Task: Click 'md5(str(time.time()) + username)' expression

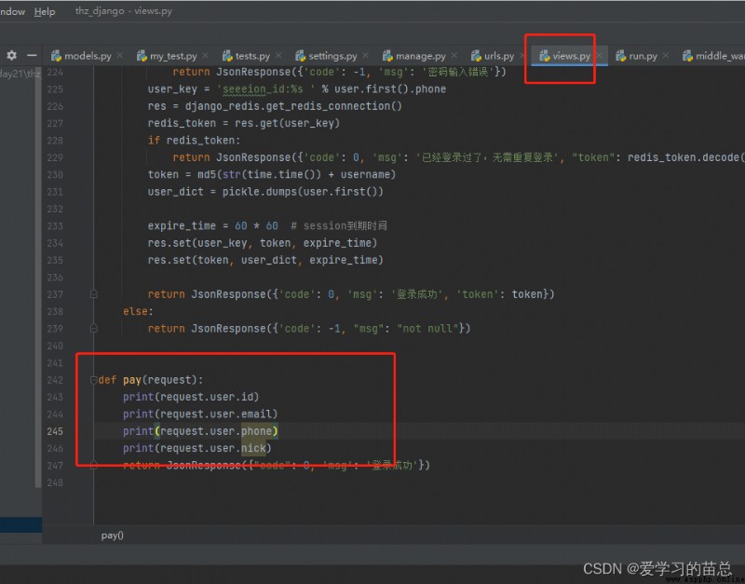Action: pyautogui.click(x=297, y=174)
